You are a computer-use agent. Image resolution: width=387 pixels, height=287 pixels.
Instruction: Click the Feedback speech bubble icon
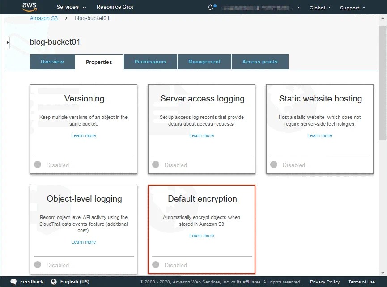tap(13, 282)
